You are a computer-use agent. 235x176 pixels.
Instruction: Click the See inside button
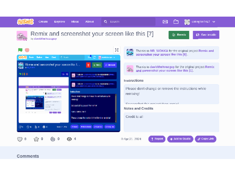[206, 35]
